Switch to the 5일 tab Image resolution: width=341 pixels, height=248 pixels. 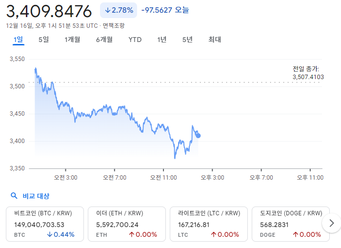tap(43, 40)
